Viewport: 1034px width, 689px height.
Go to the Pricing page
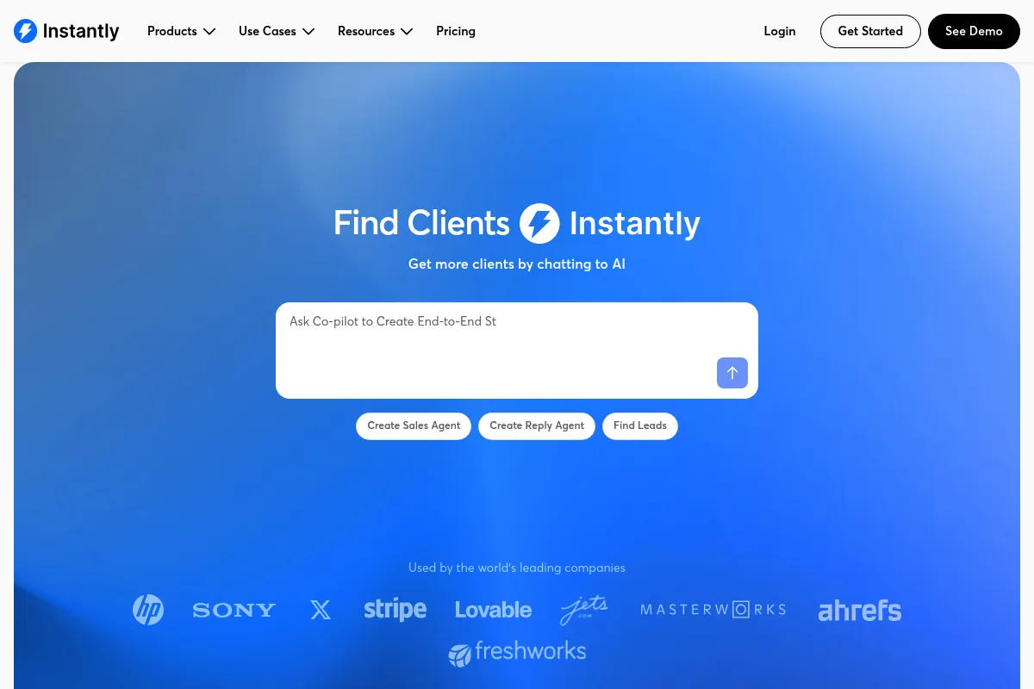pyautogui.click(x=456, y=31)
